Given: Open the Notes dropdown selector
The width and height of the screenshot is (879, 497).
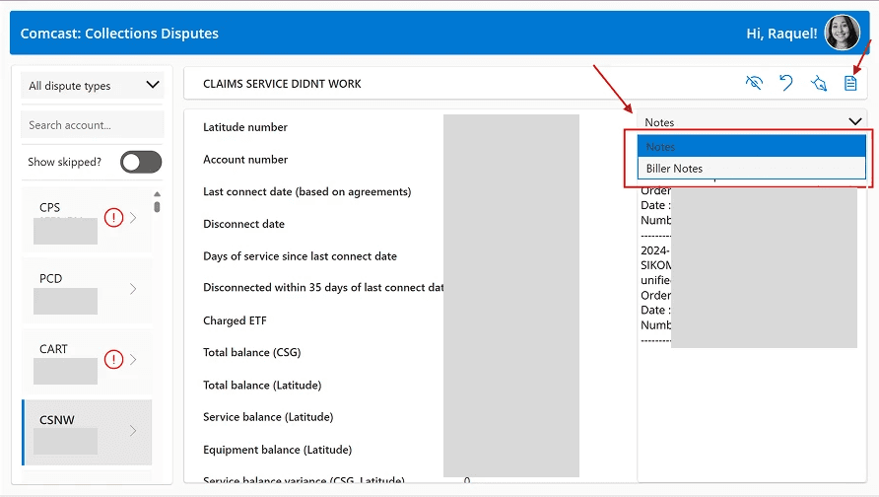Looking at the screenshot, I should (x=752, y=121).
